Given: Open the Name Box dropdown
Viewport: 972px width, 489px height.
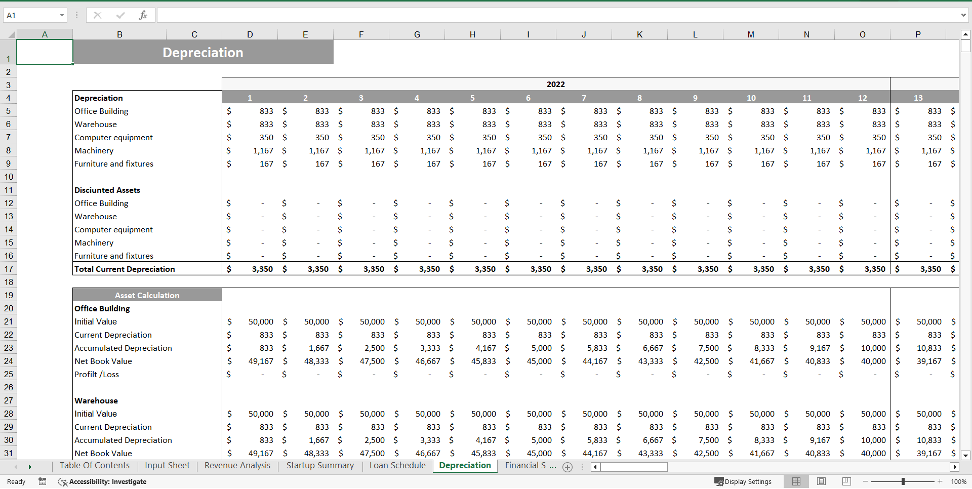Looking at the screenshot, I should coord(62,15).
